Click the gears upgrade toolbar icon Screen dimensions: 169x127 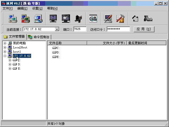(x=93, y=19)
